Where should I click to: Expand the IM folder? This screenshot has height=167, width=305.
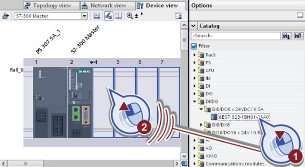(194, 78)
